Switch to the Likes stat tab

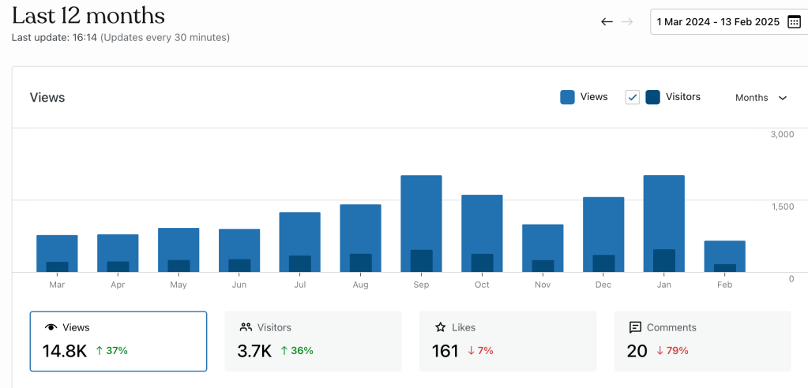pyautogui.click(x=508, y=341)
